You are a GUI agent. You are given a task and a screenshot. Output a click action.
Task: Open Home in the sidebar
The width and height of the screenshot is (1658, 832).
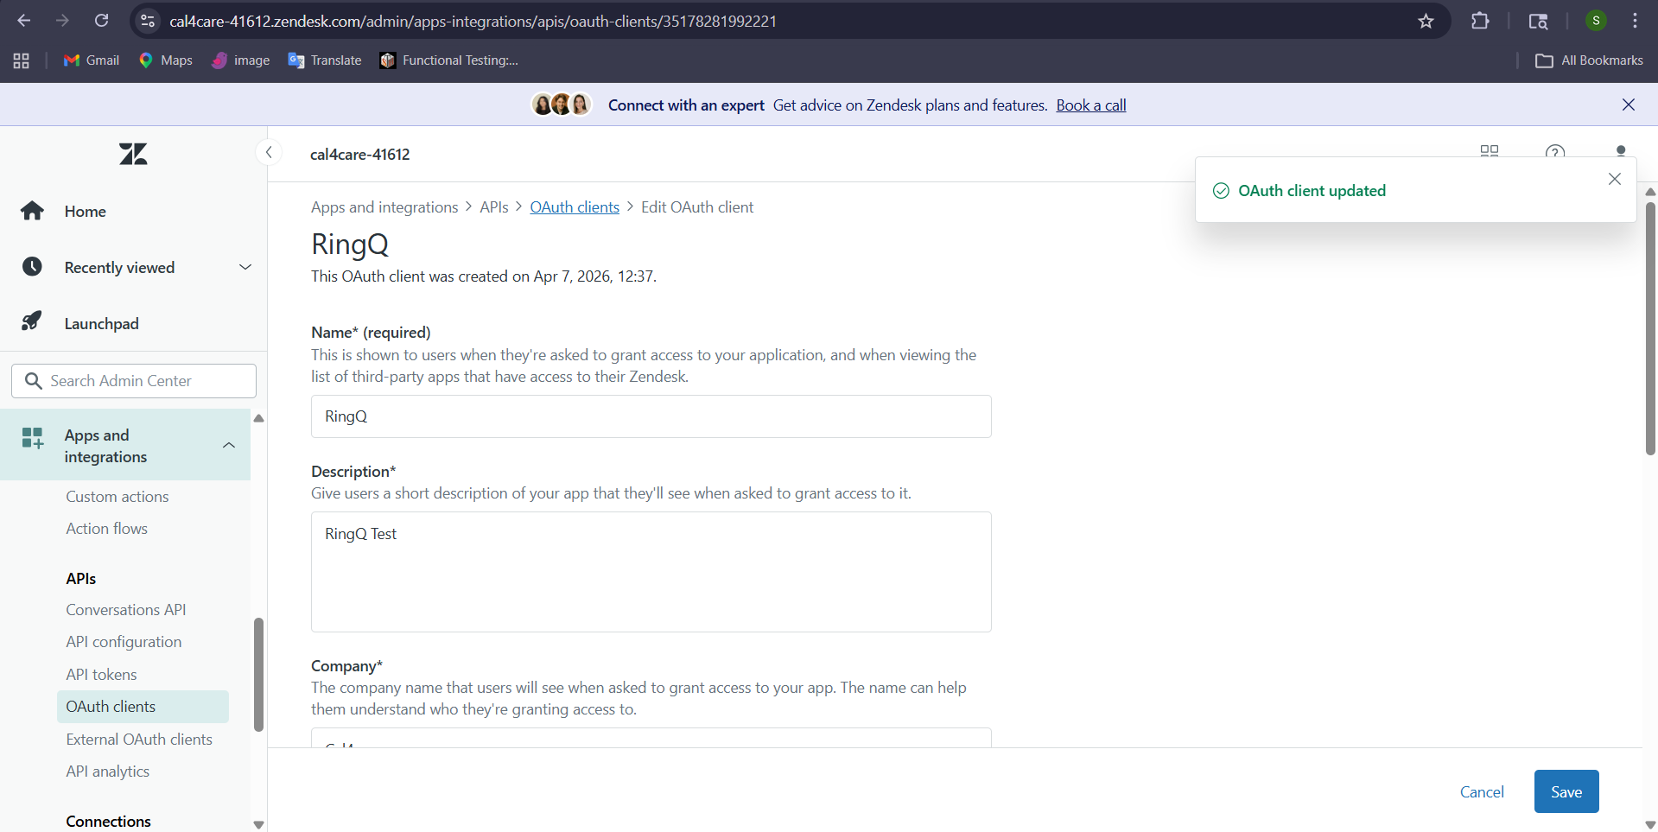pyautogui.click(x=85, y=212)
